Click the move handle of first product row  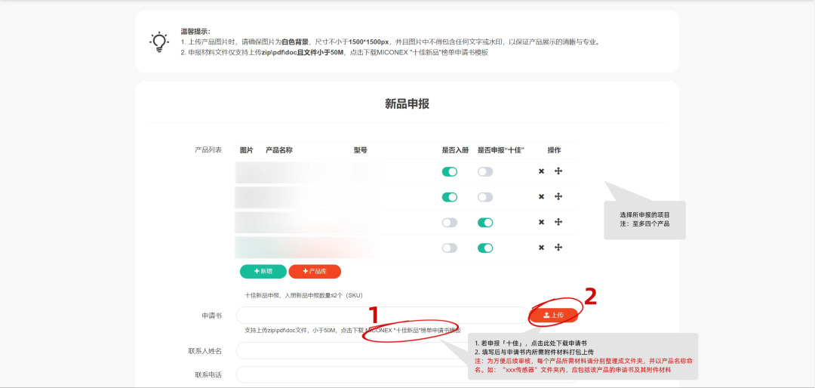point(558,171)
